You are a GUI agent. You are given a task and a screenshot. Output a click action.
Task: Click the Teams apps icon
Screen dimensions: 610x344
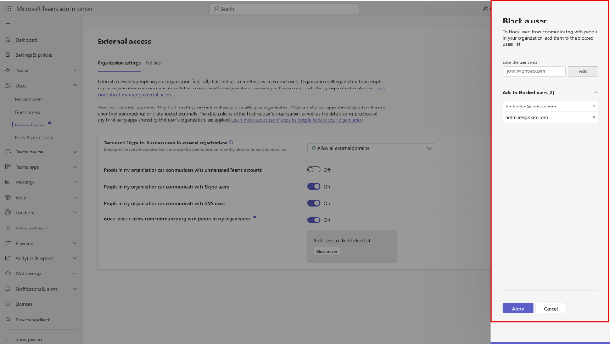pos(8,167)
